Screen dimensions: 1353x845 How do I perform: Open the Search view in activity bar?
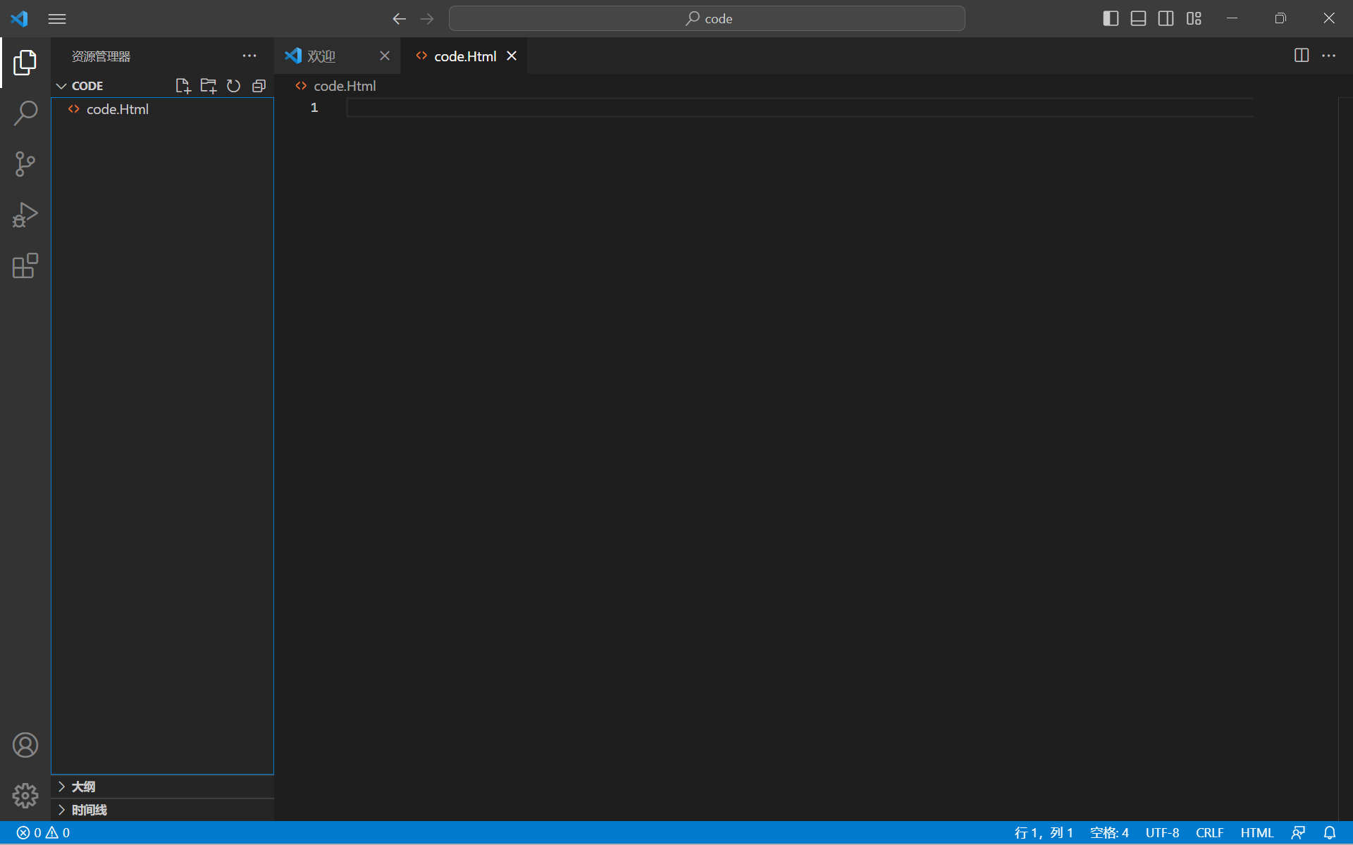click(x=25, y=113)
